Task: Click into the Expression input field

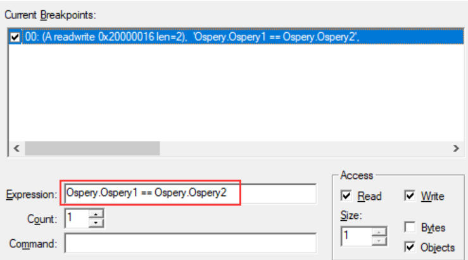Action: coord(190,193)
